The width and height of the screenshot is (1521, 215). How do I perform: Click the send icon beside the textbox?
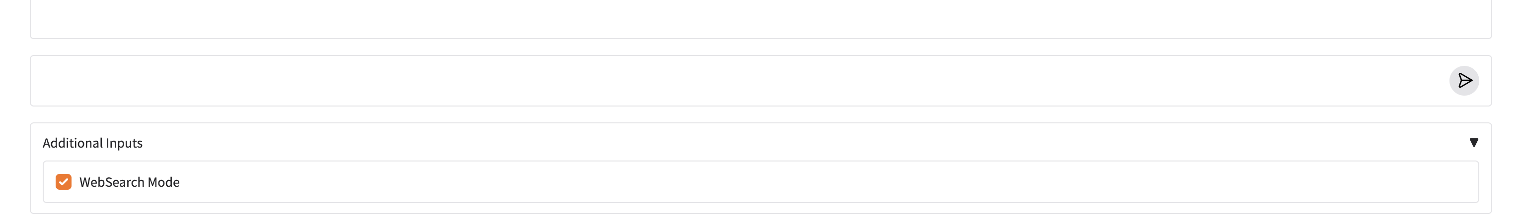tap(1464, 81)
